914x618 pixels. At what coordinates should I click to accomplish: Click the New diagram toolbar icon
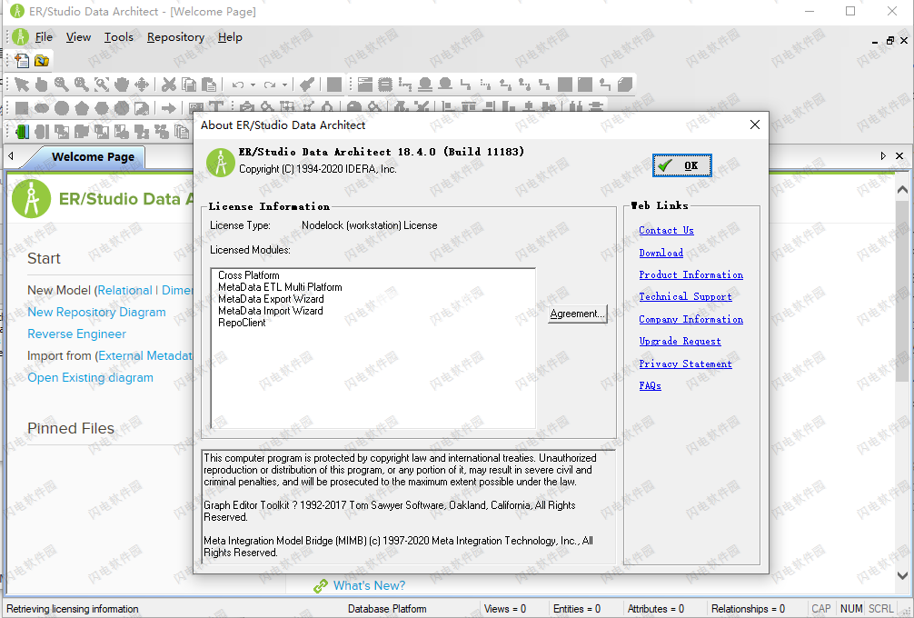pyautogui.click(x=22, y=61)
